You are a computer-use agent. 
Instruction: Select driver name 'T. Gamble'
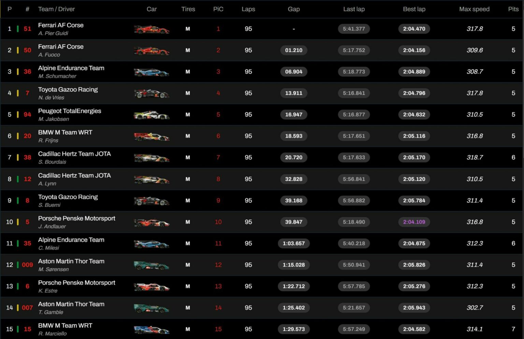pyautogui.click(x=50, y=312)
